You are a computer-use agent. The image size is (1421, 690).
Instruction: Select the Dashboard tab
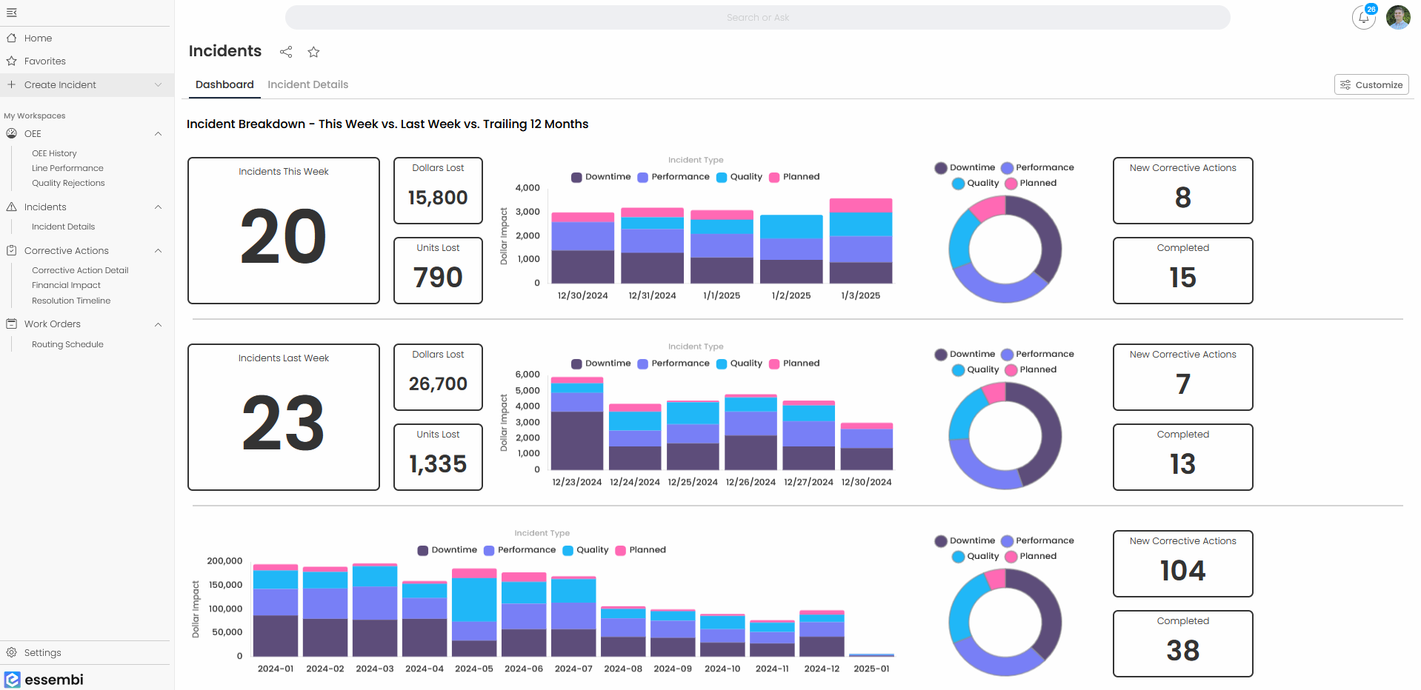[224, 84]
